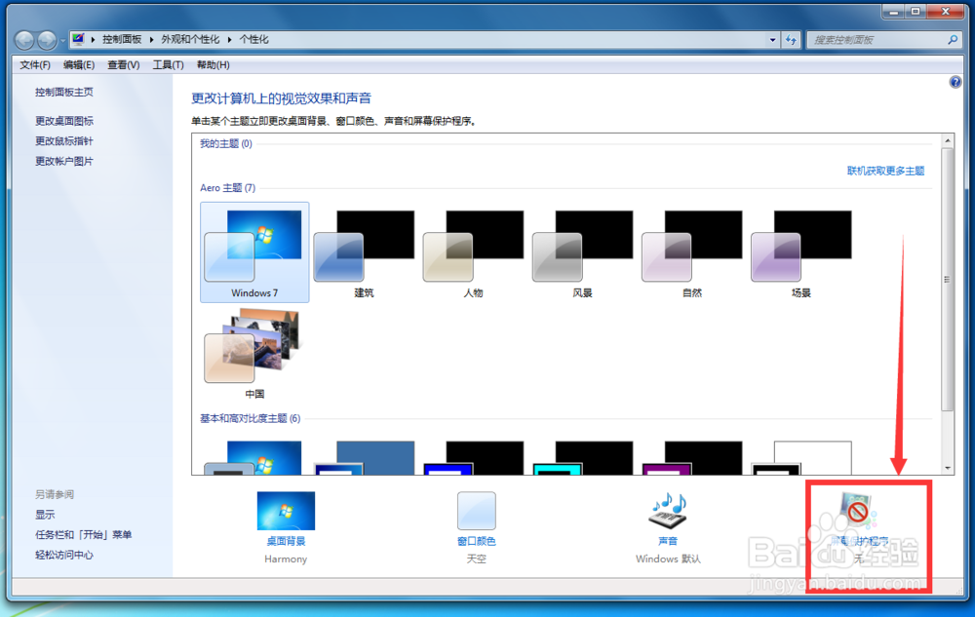Screen dimensions: 975x617
Task: Click 外观和个性化 in the breadcrumb
Action: 190,39
